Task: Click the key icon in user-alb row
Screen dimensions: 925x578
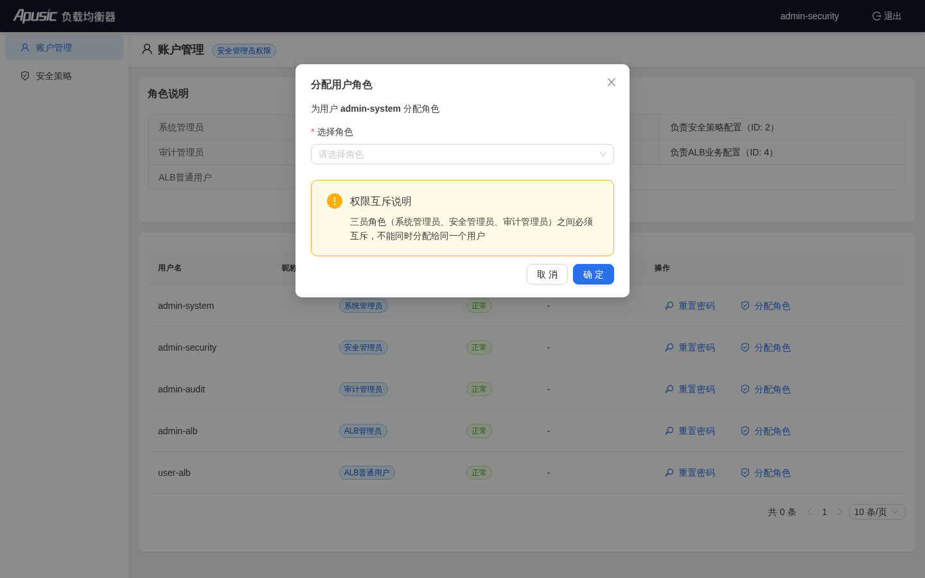Action: 669,473
